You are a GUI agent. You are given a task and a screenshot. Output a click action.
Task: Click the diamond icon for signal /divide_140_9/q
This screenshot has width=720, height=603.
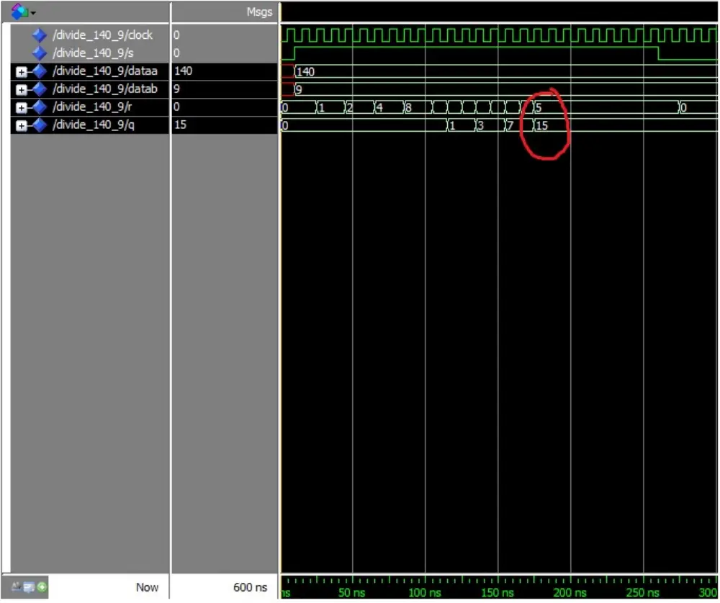pos(40,124)
